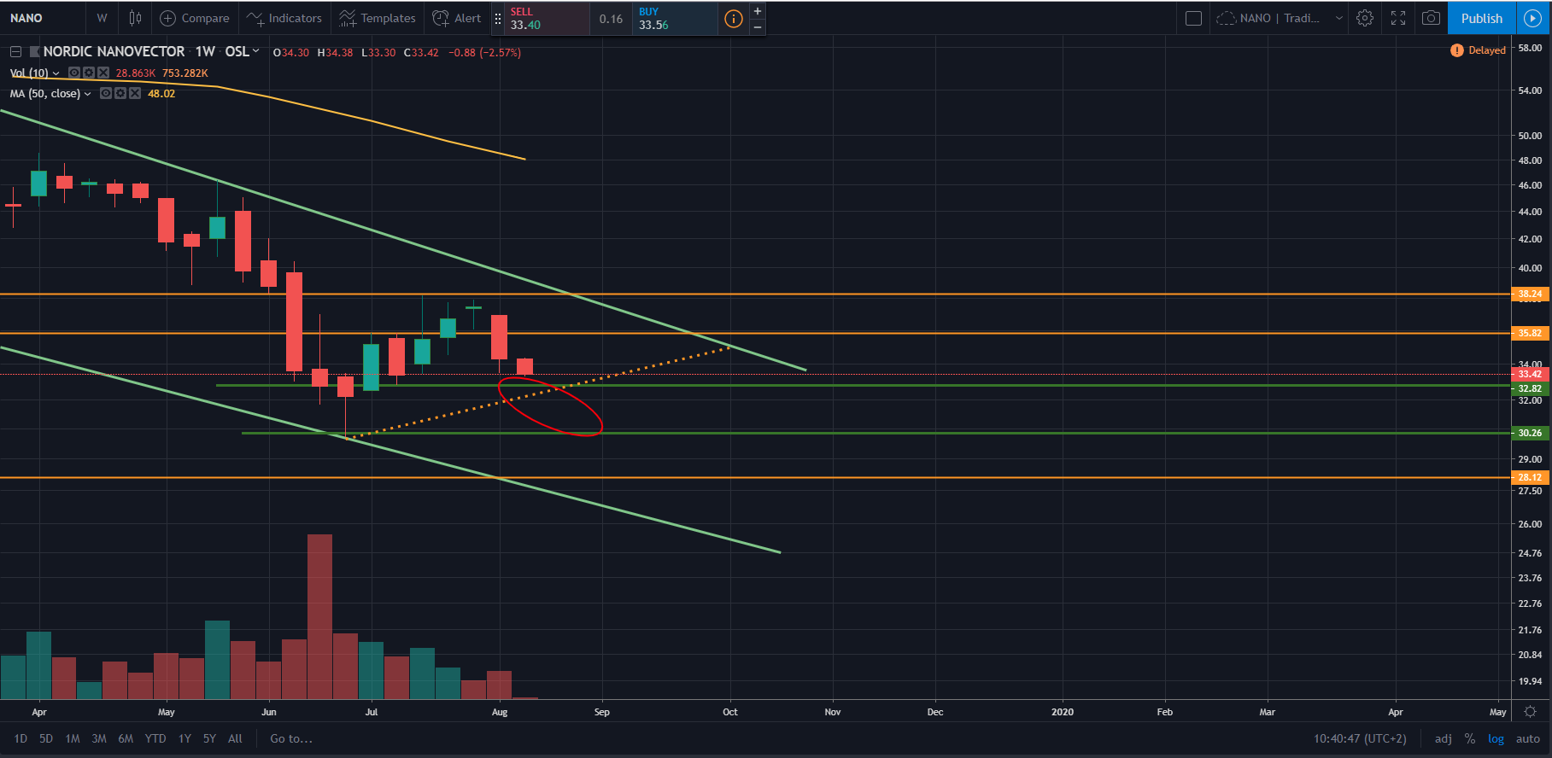Viewport: 1552px width, 758px height.
Task: Click the 28.12 orange price line label
Action: click(x=1530, y=477)
